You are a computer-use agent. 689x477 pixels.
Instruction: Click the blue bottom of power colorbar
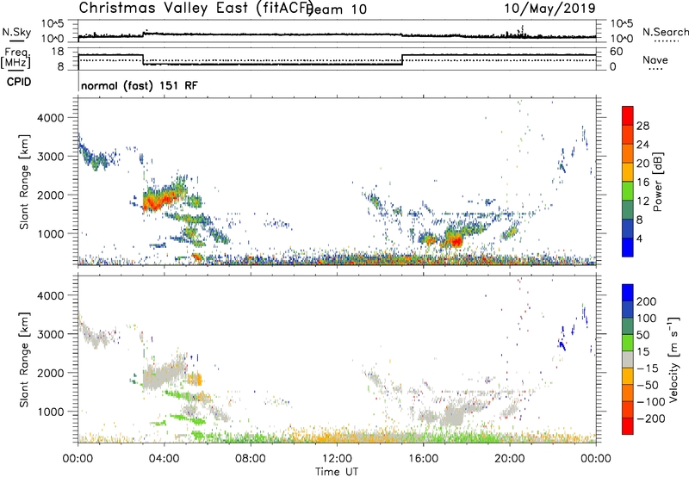point(628,247)
